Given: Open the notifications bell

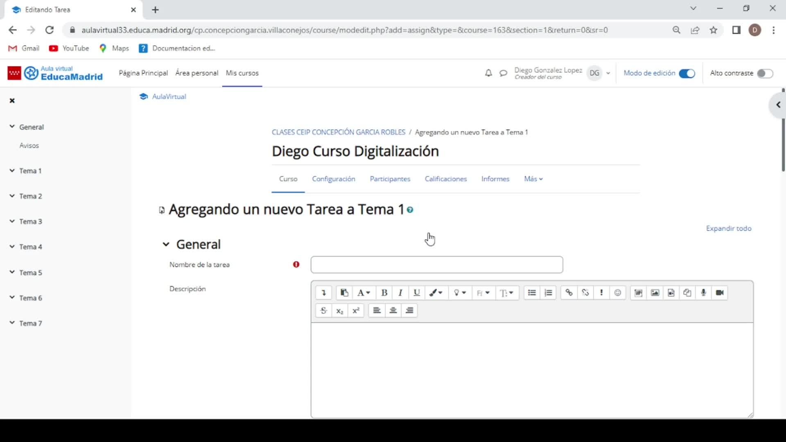Looking at the screenshot, I should coord(488,73).
